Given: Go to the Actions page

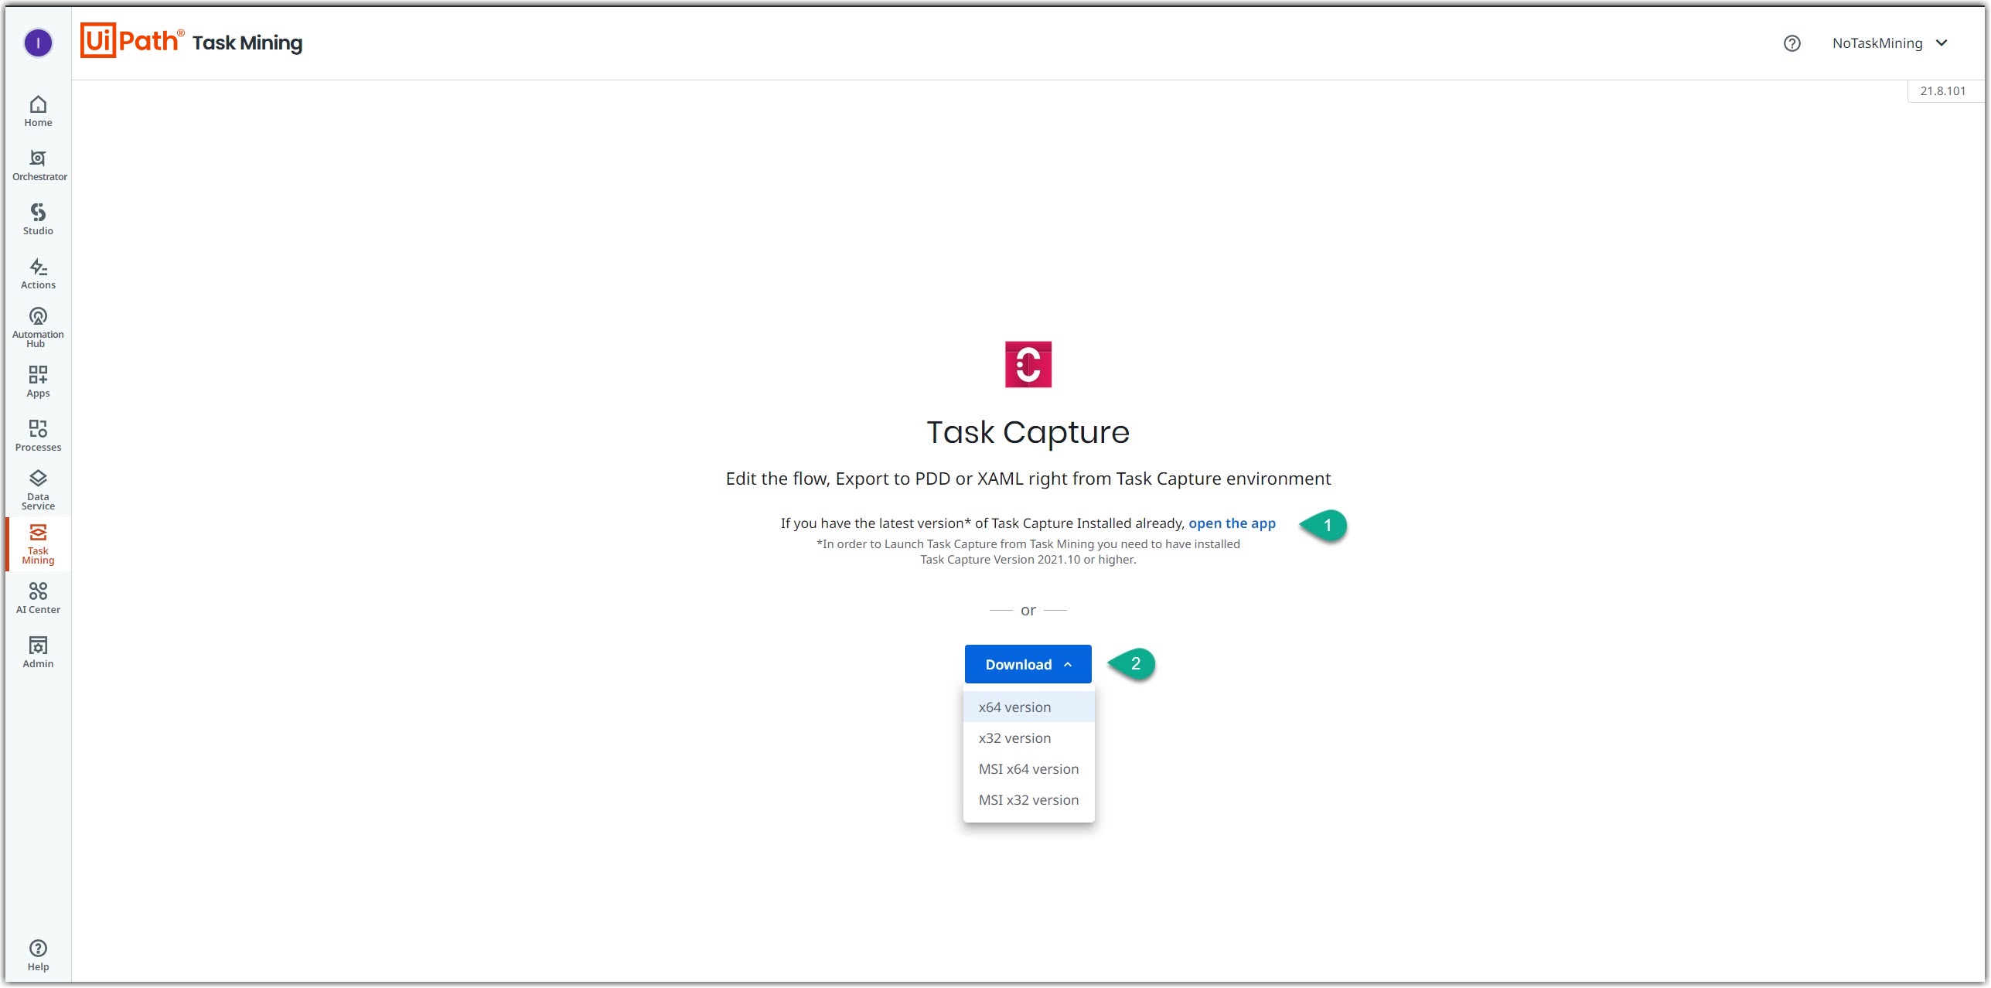Looking at the screenshot, I should [x=37, y=273].
